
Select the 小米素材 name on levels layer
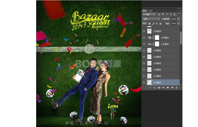(x=165, y=44)
